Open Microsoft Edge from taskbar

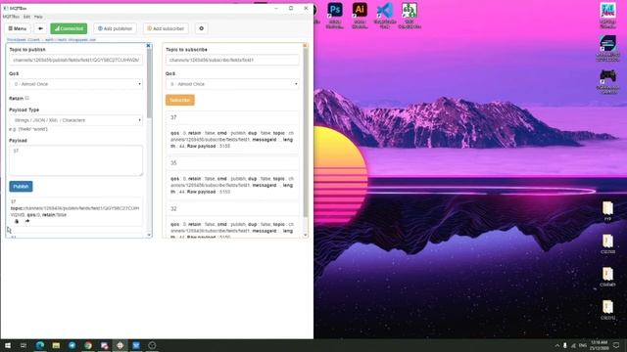(40, 345)
